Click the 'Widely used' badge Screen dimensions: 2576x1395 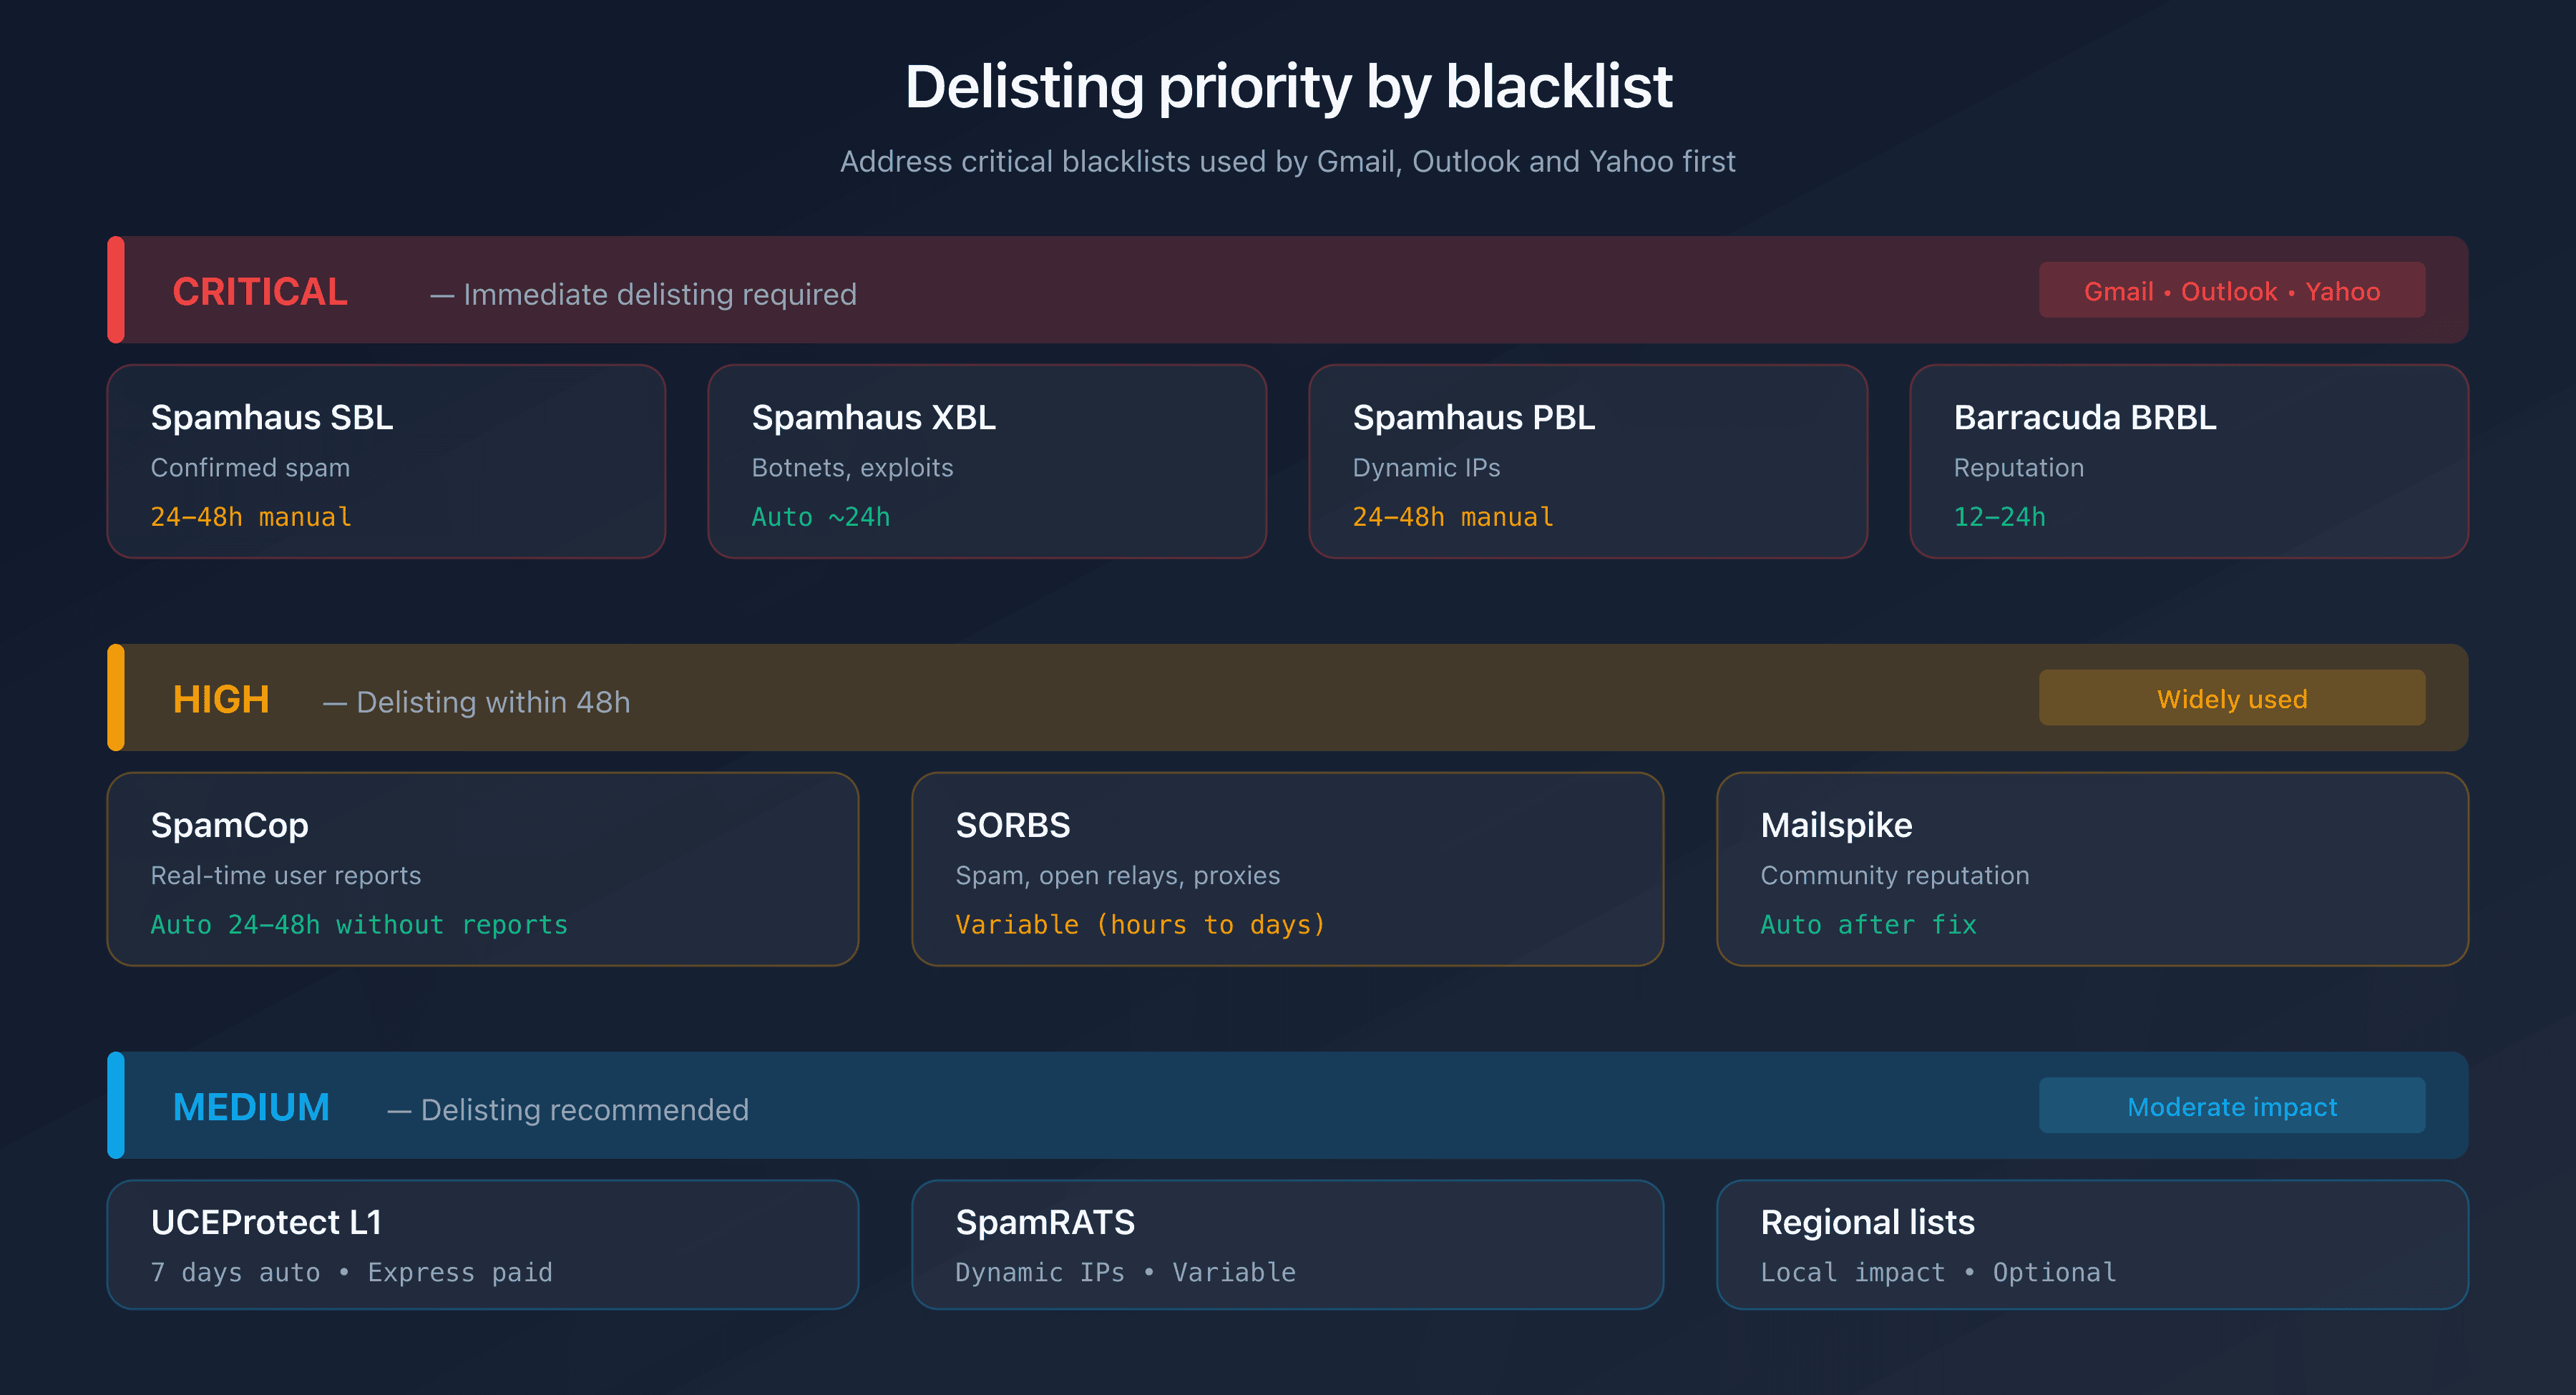point(2232,698)
